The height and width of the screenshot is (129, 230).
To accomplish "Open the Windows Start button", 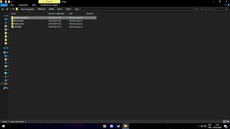I will pos(3,126).
